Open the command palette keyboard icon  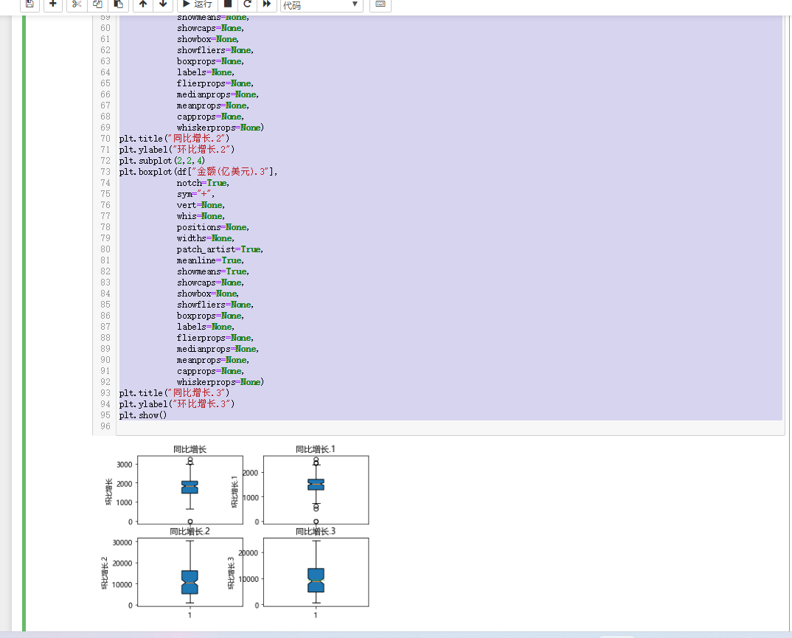[381, 4]
